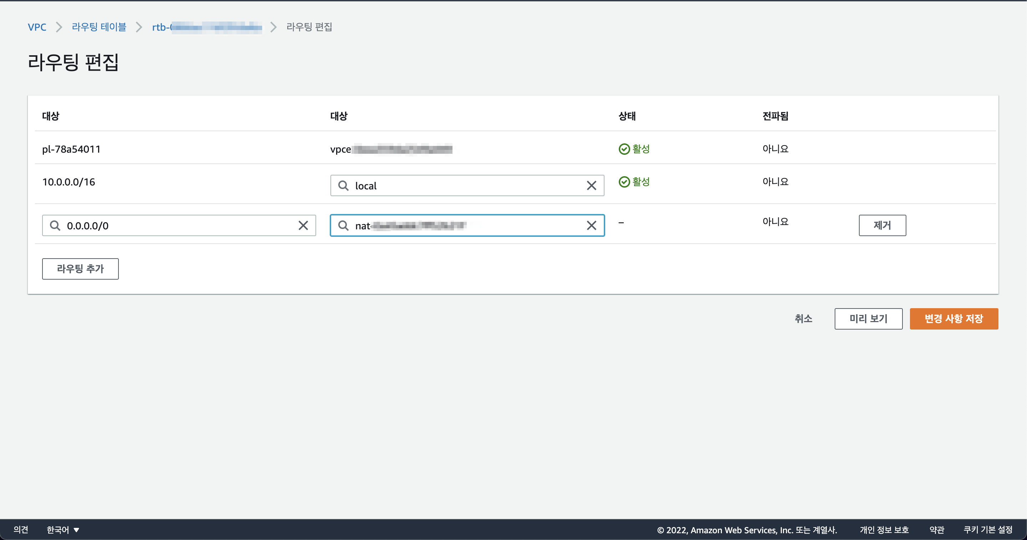This screenshot has width=1027, height=540.
Task: Click the active status icon for 10.0.0.0/16
Action: (x=624, y=182)
